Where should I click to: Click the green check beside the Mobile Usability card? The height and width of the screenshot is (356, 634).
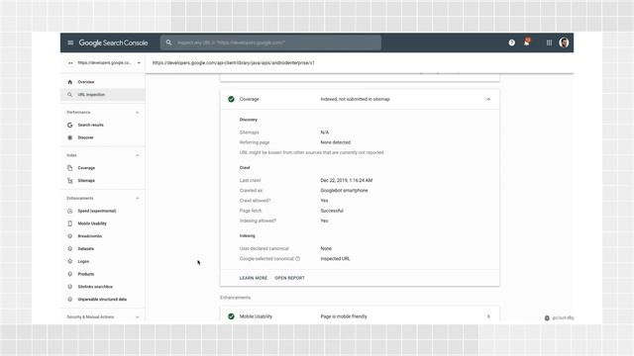click(231, 316)
